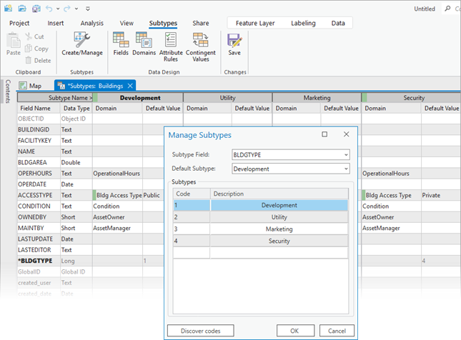Click the empty Code cell for new subtype
The image size is (461, 340).
tap(191, 252)
